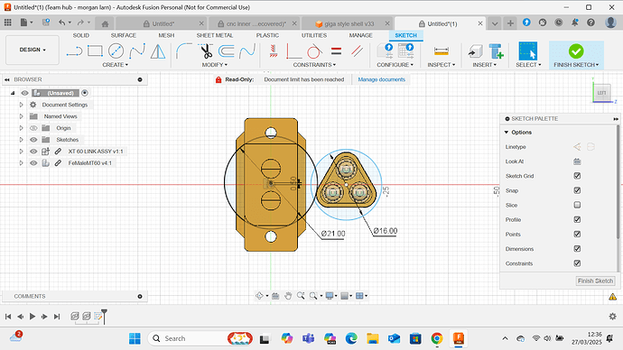The image size is (623, 350).
Task: Click the timeline play button
Action: click(x=33, y=317)
